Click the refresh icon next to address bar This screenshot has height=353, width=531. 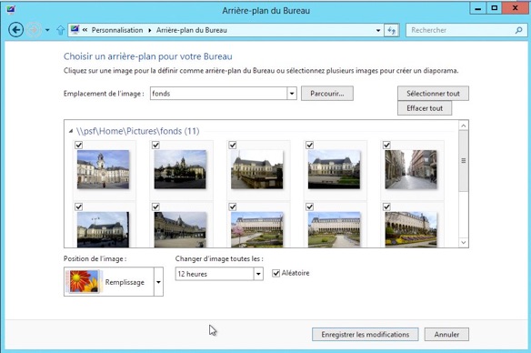tap(392, 30)
